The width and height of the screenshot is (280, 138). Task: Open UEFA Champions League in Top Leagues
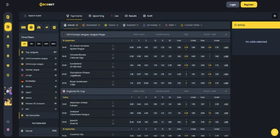point(39,58)
